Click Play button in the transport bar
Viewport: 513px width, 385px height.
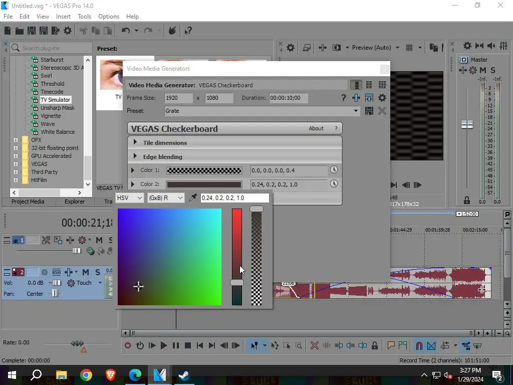164,345
